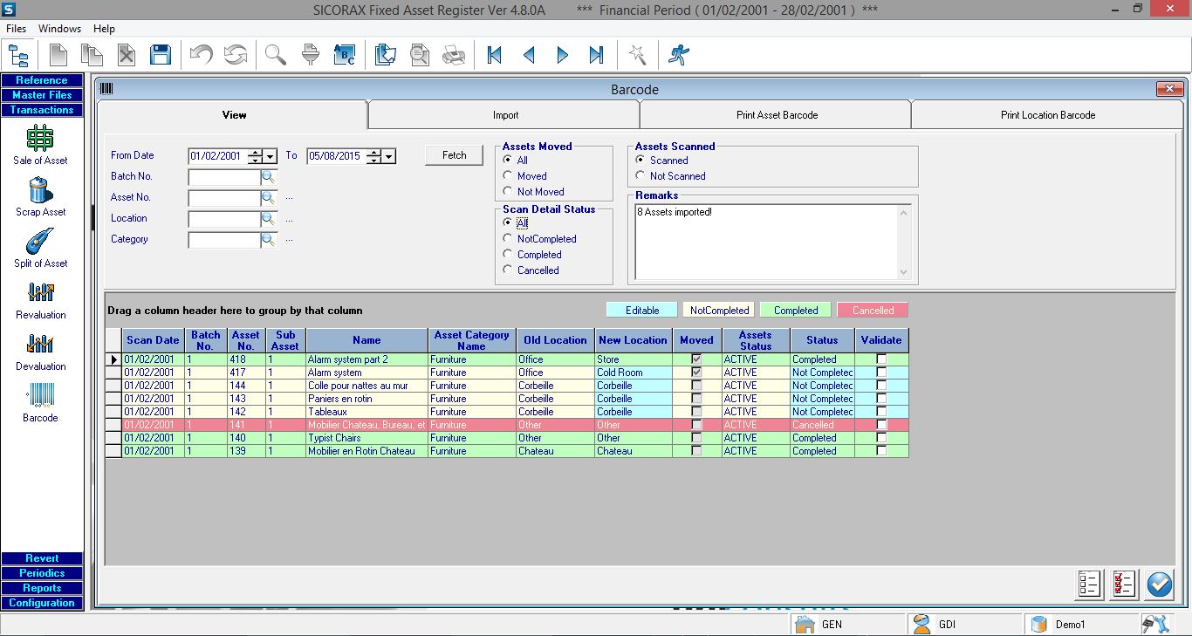
Task: Click the magic wand toolbar icon
Action: pyautogui.click(x=638, y=56)
